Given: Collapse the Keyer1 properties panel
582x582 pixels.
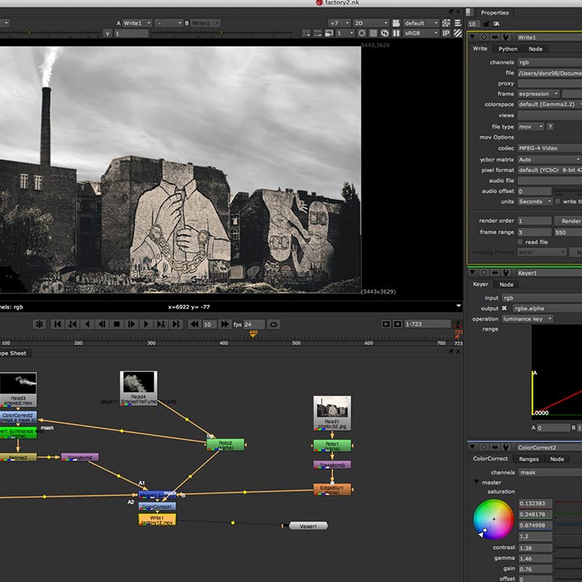Looking at the screenshot, I should (x=473, y=273).
